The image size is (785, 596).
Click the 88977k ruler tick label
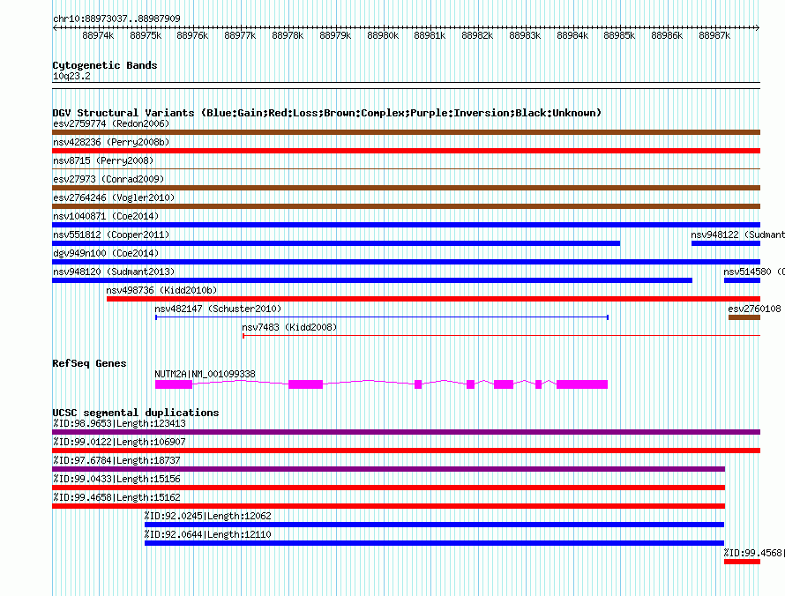[240, 35]
